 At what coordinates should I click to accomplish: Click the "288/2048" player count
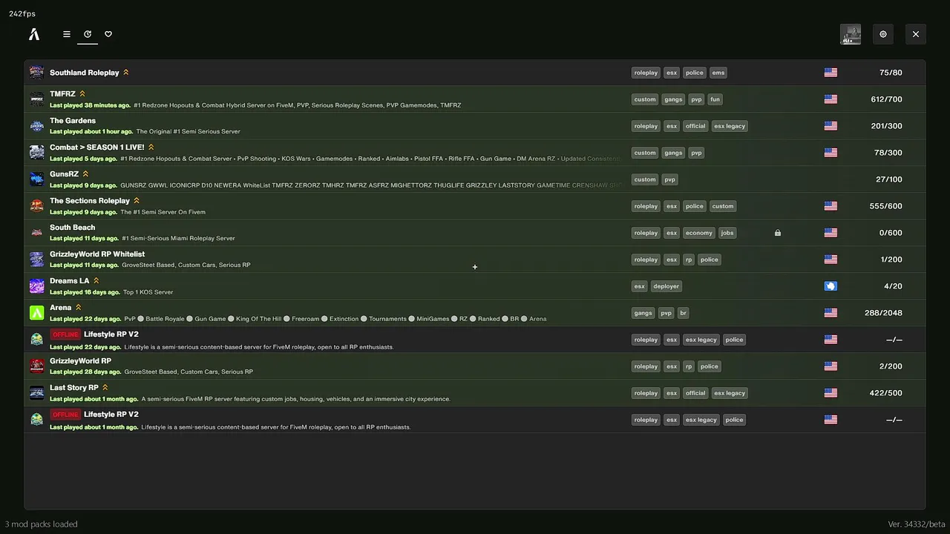[x=883, y=313]
